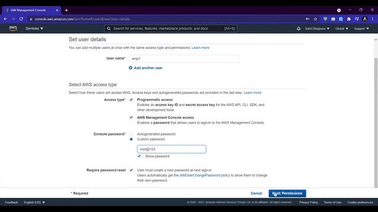Screen dimensions: 378x212
Task: Open the Global region dropdown
Action: [x=341, y=28]
